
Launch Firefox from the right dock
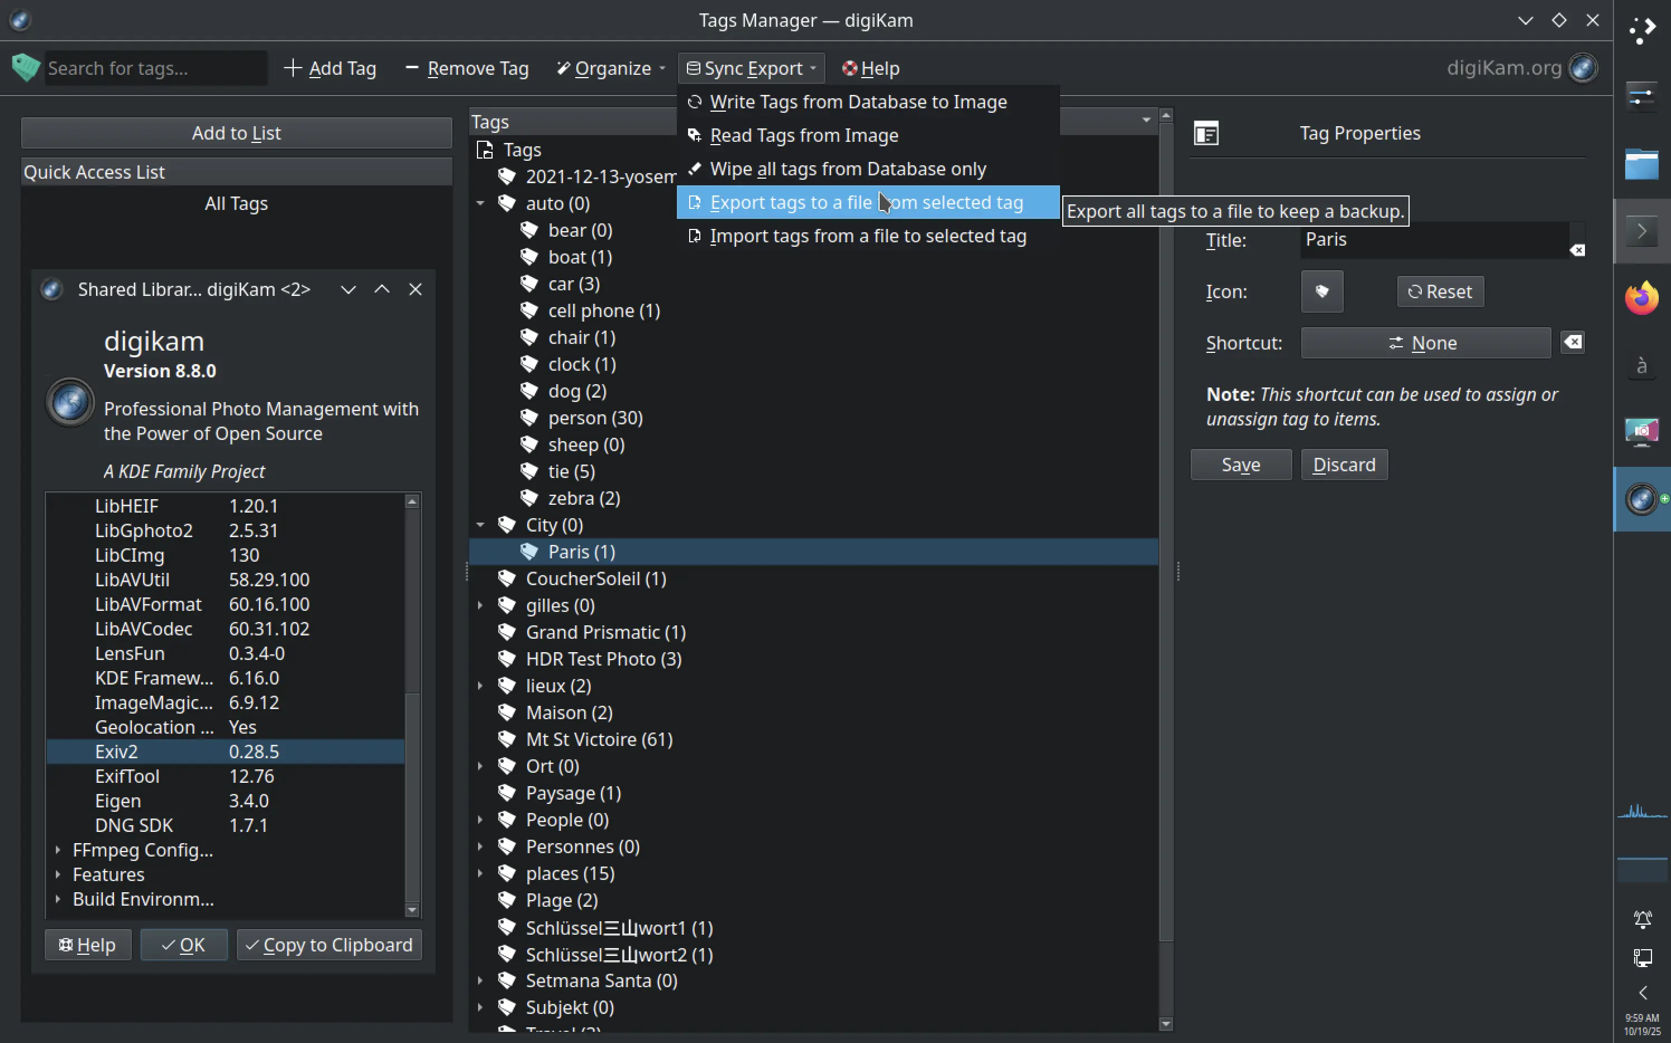pyautogui.click(x=1641, y=297)
